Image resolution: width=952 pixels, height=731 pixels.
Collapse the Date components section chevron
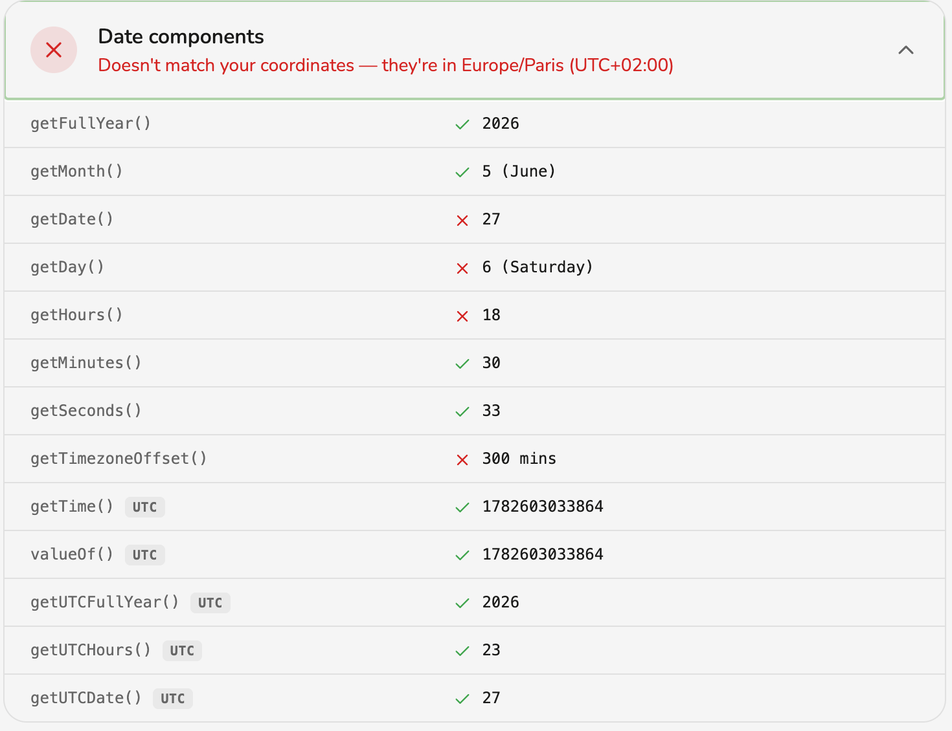coord(906,50)
